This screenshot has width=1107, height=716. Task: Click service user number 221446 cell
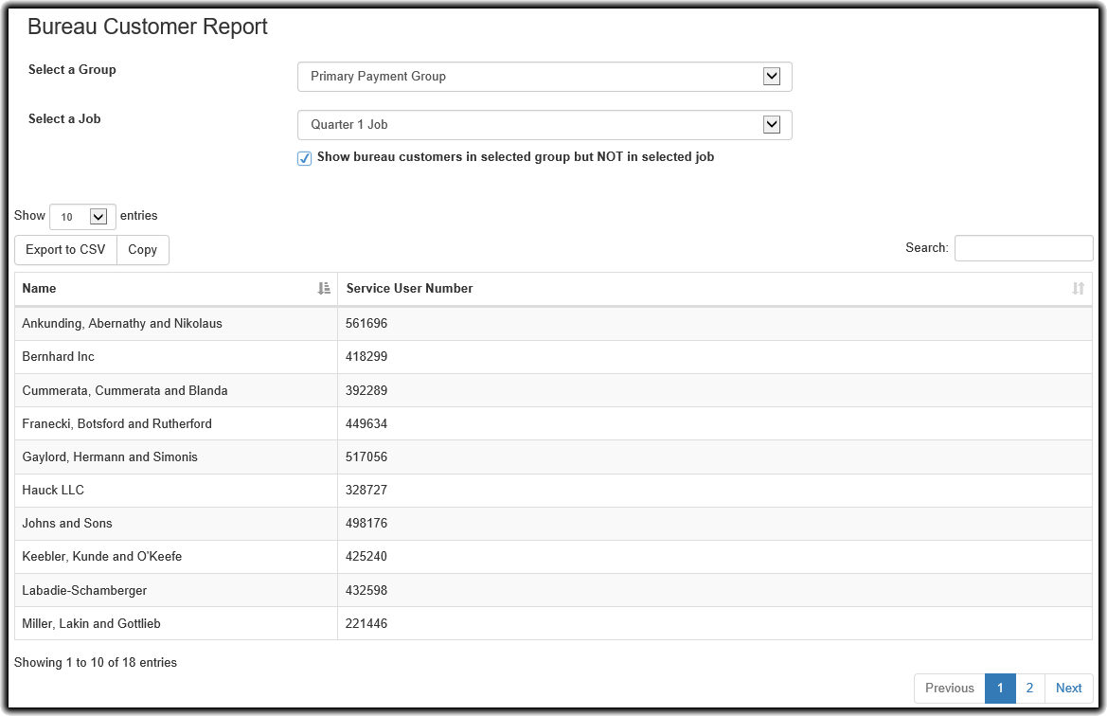367,624
